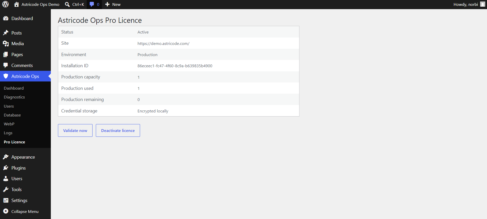Click the Comments speech bubble sidebar icon
Viewport: 487px width, 219px height.
click(x=6, y=65)
